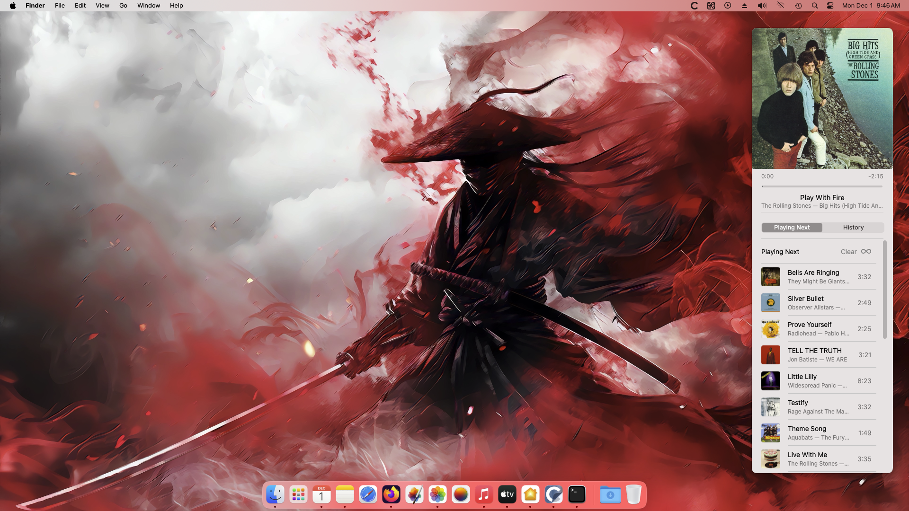Open Terminal from the Dock
909x511 pixels.
point(577,495)
